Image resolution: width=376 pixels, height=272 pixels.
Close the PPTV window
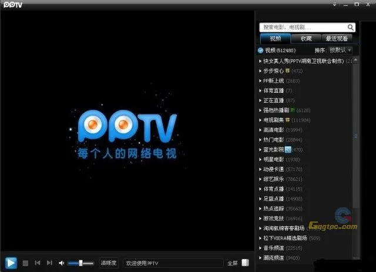coord(368,4)
